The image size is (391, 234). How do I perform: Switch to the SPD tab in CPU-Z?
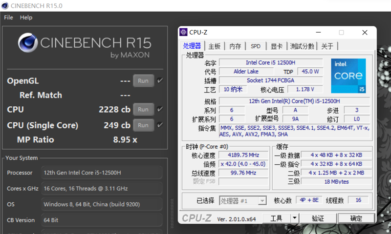pyautogui.click(x=256, y=46)
